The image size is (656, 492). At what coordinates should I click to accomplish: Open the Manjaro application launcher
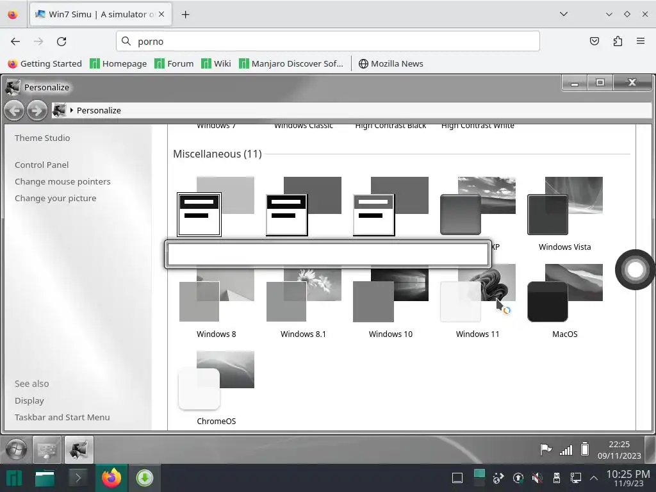pyautogui.click(x=14, y=478)
